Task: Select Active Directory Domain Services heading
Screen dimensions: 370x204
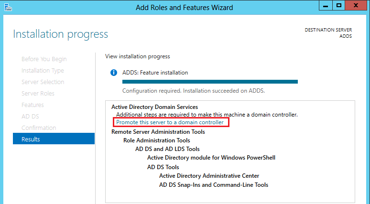Action: (x=154, y=107)
